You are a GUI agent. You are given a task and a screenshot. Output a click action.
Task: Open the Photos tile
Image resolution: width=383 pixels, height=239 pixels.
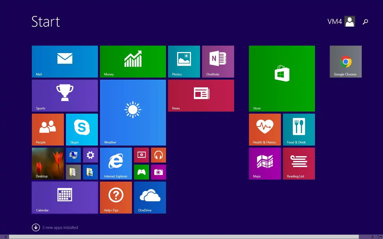(x=184, y=62)
